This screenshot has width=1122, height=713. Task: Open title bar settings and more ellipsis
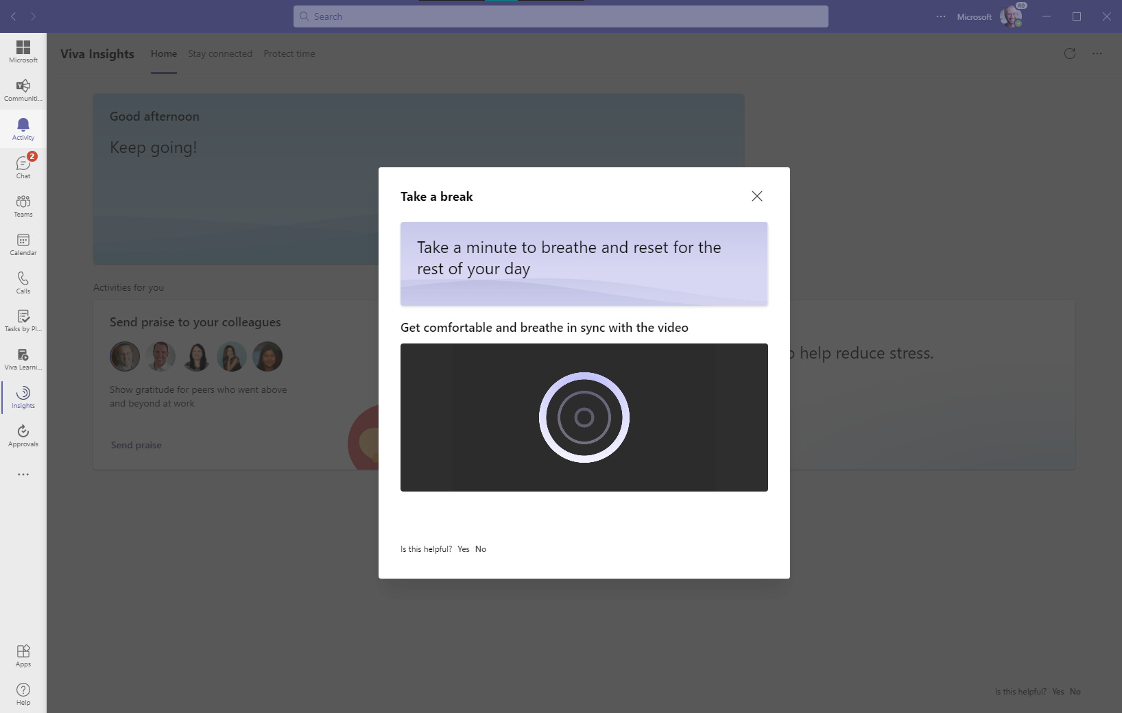(x=941, y=16)
